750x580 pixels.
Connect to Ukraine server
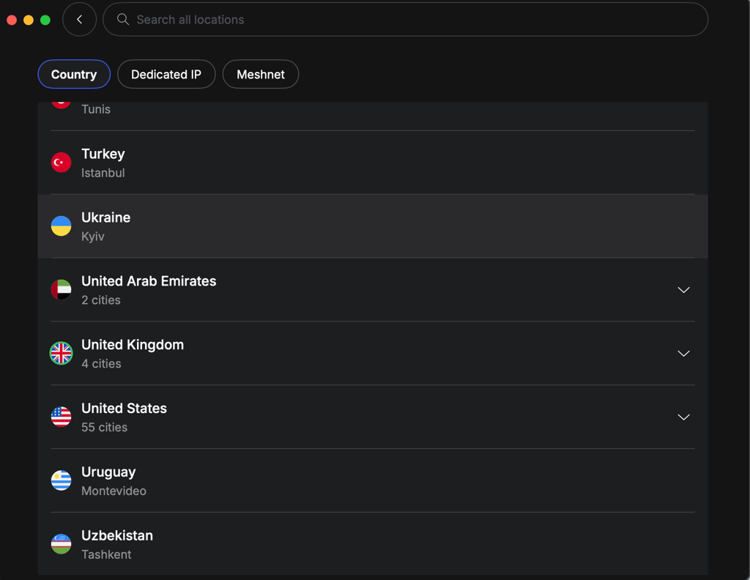[x=373, y=226]
